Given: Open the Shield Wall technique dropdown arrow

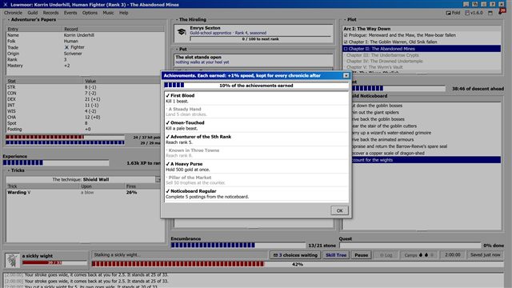Looking at the screenshot, I should (158, 179).
